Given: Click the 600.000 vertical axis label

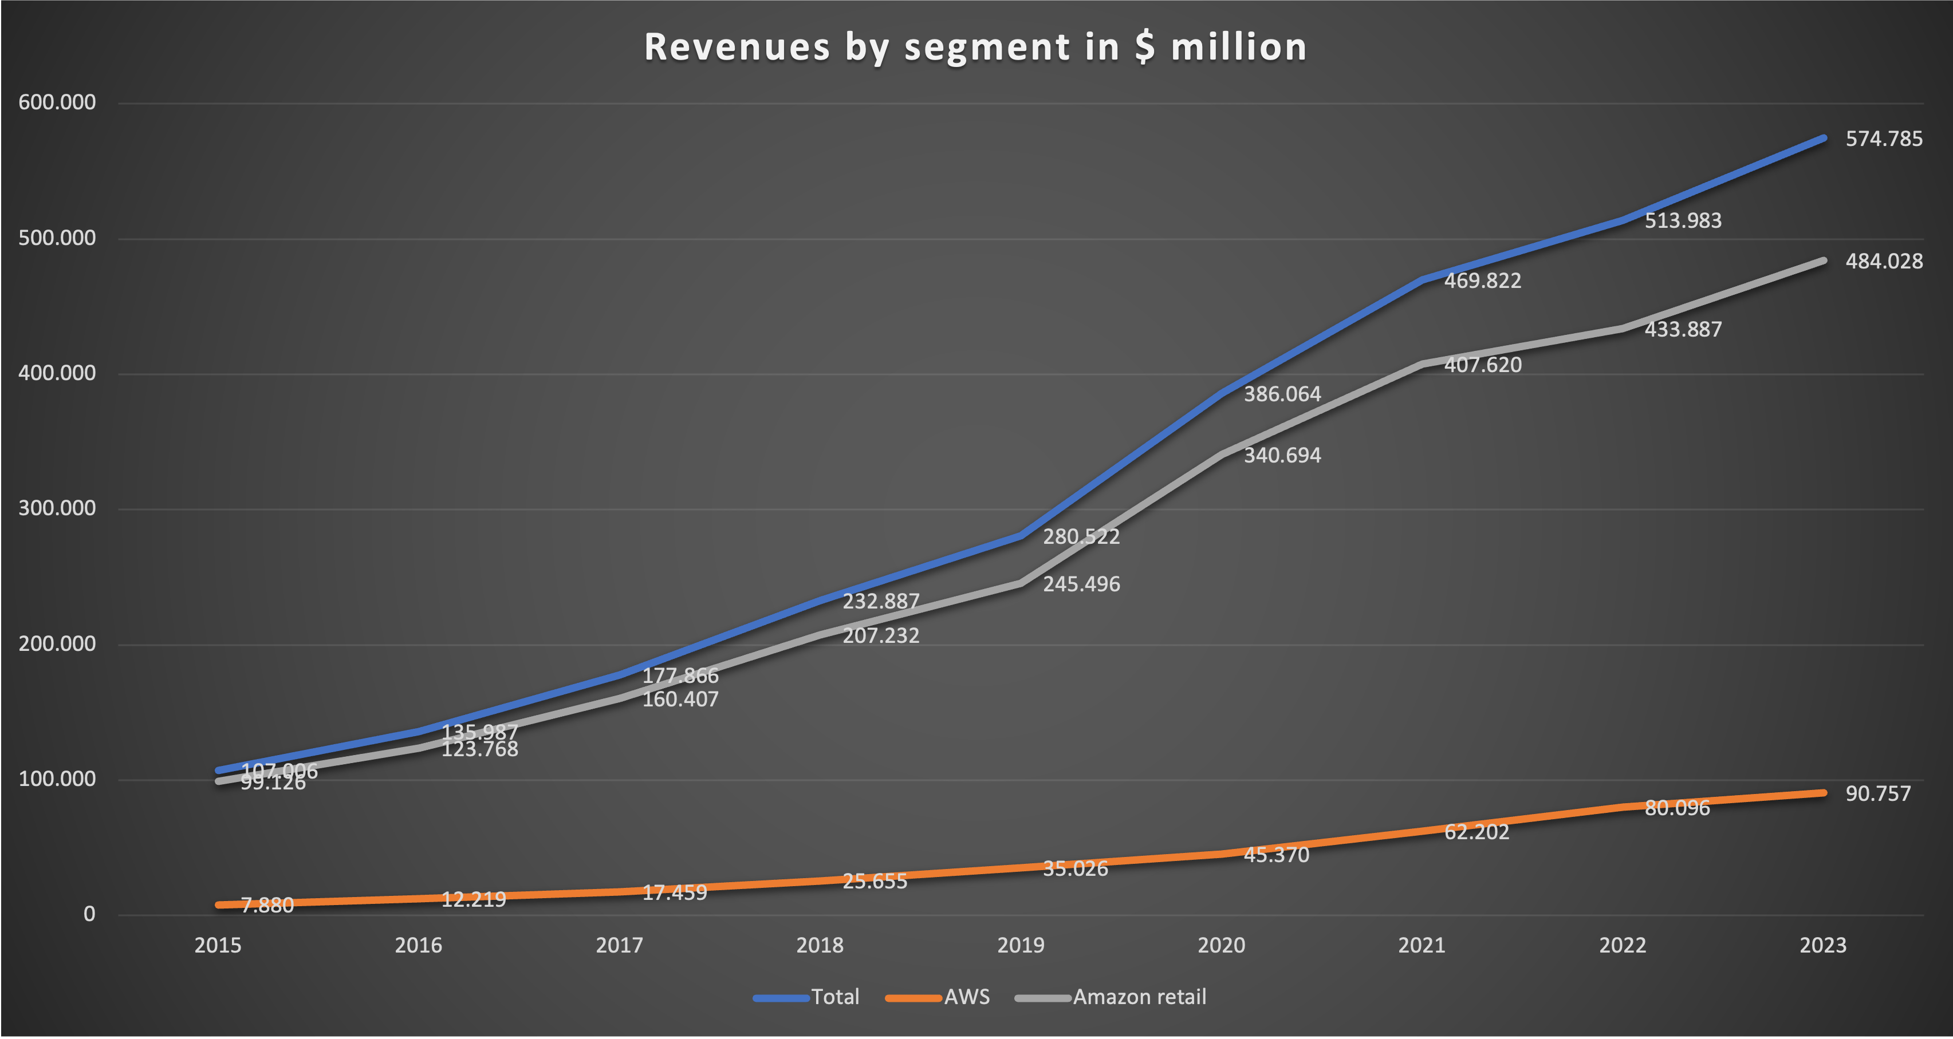Looking at the screenshot, I should point(57,102).
